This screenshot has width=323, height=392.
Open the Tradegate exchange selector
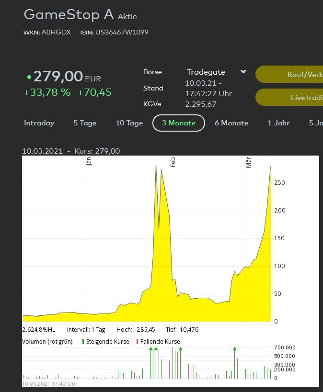click(206, 72)
